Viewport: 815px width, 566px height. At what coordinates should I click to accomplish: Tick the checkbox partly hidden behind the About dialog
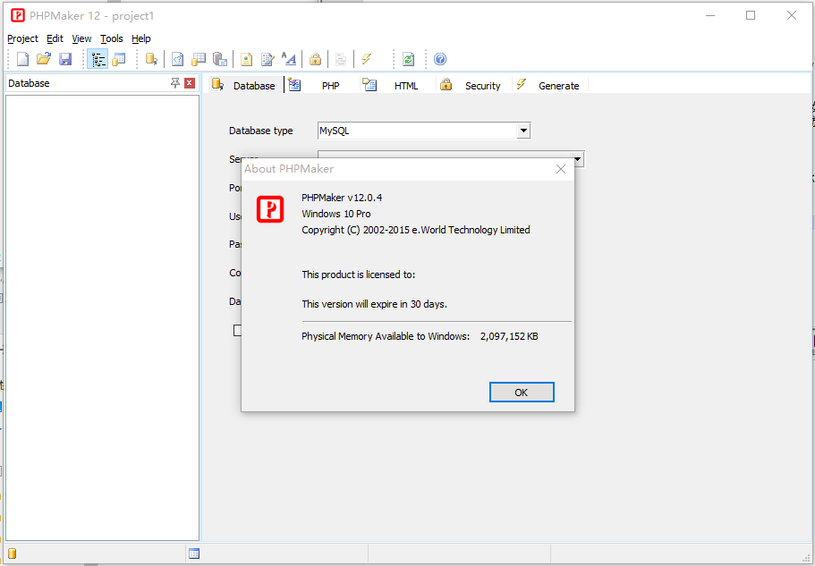[x=237, y=330]
